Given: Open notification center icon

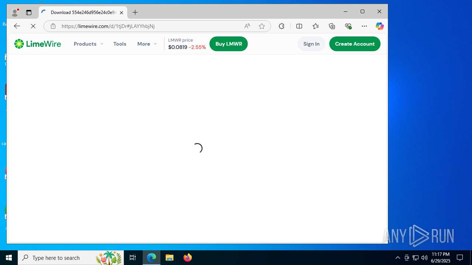Looking at the screenshot, I should (460, 258).
